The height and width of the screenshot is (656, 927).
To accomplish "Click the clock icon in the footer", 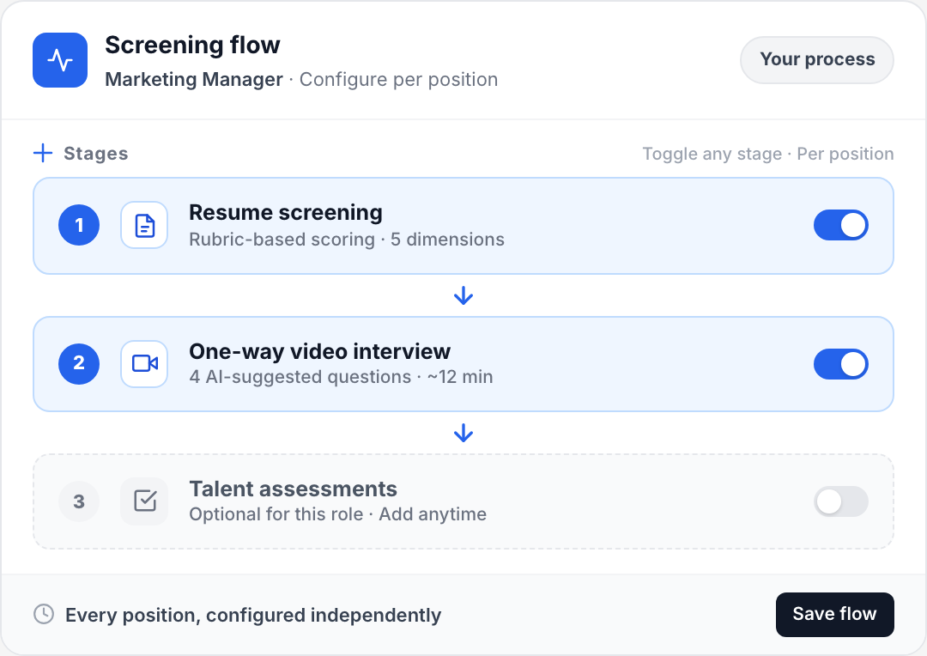I will (44, 615).
